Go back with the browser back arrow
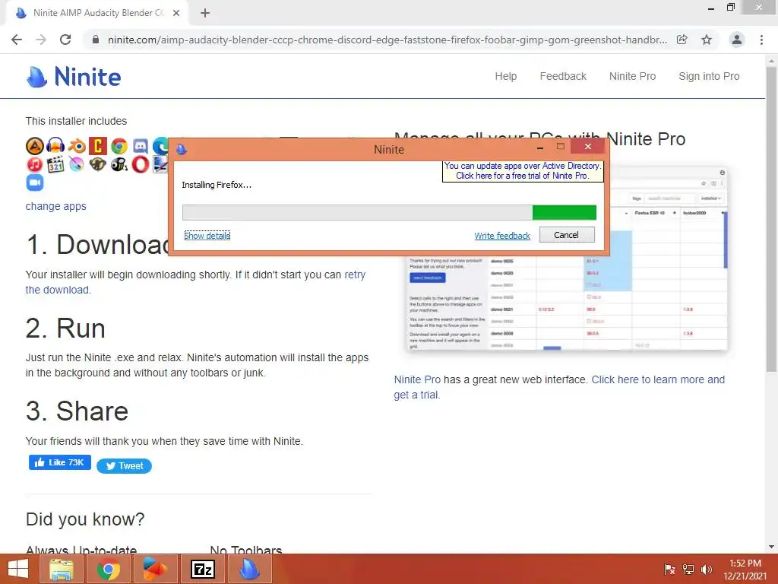 (17, 40)
